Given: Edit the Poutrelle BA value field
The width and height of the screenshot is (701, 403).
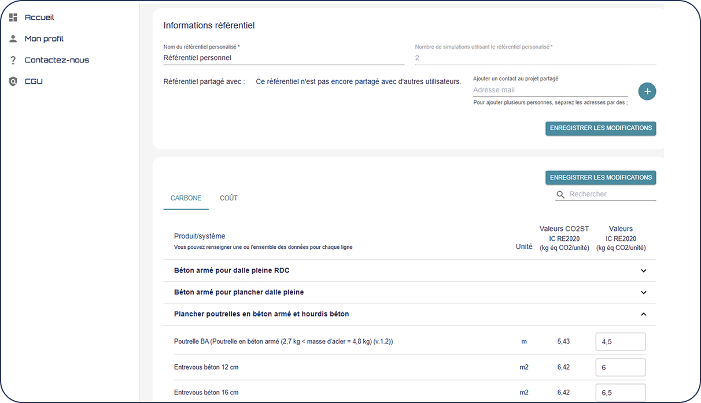Looking at the screenshot, I should (x=620, y=342).
